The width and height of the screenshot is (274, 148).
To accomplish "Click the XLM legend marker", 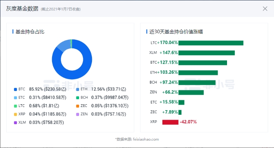I will 15,123.
